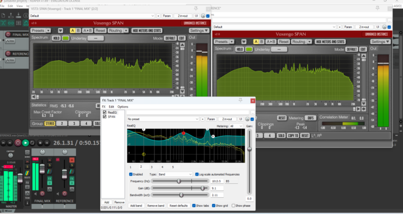Enable the Show phase checkbox

tap(233, 206)
